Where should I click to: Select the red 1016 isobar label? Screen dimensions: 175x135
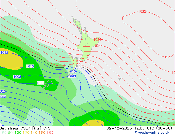pos(77,61)
